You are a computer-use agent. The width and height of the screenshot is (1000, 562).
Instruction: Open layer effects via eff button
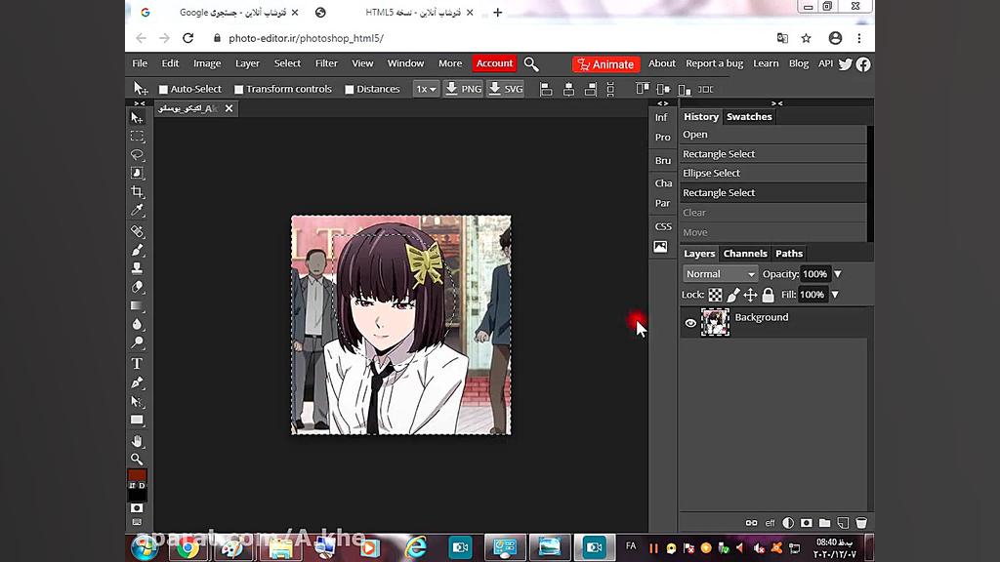pos(770,523)
